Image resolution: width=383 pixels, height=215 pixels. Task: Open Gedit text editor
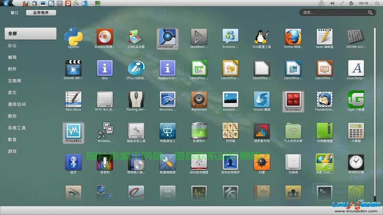(324, 37)
